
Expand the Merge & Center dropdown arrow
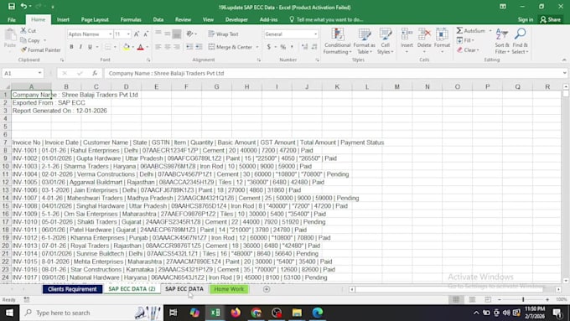pyautogui.click(x=257, y=47)
